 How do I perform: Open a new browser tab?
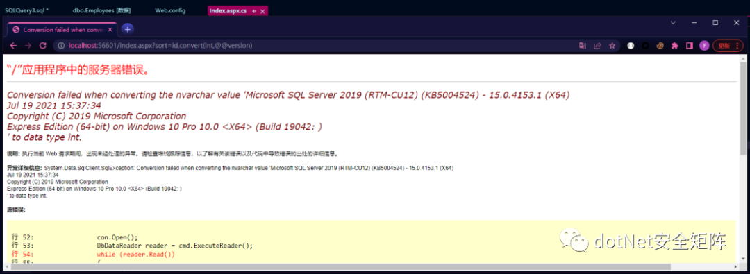tap(127, 29)
